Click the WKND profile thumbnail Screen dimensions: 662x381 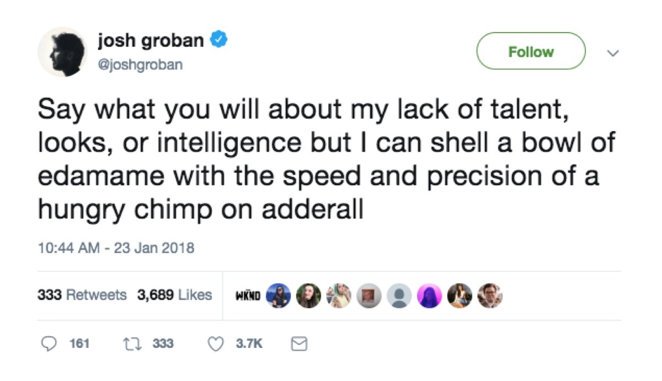[249, 295]
